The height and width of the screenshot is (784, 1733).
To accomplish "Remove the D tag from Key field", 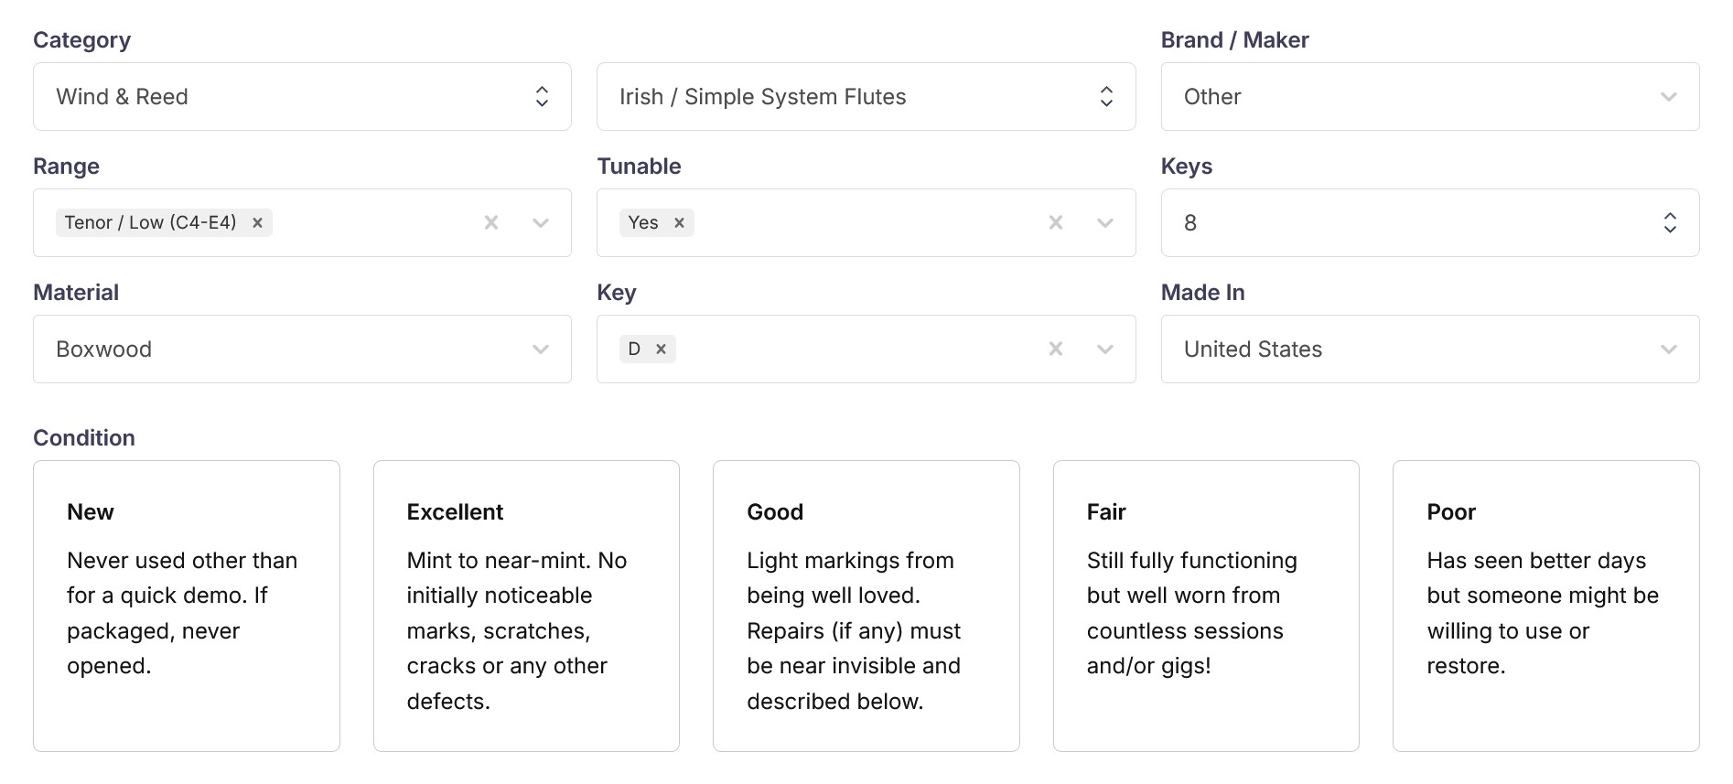I will 661,349.
